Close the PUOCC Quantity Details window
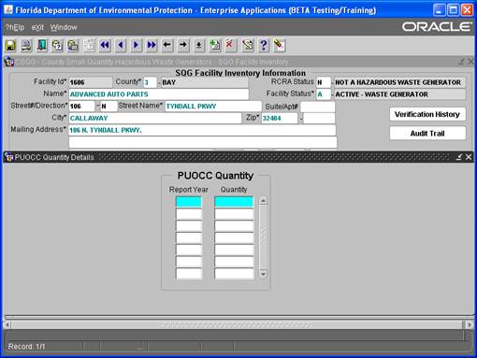477x358 pixels. click(469, 157)
